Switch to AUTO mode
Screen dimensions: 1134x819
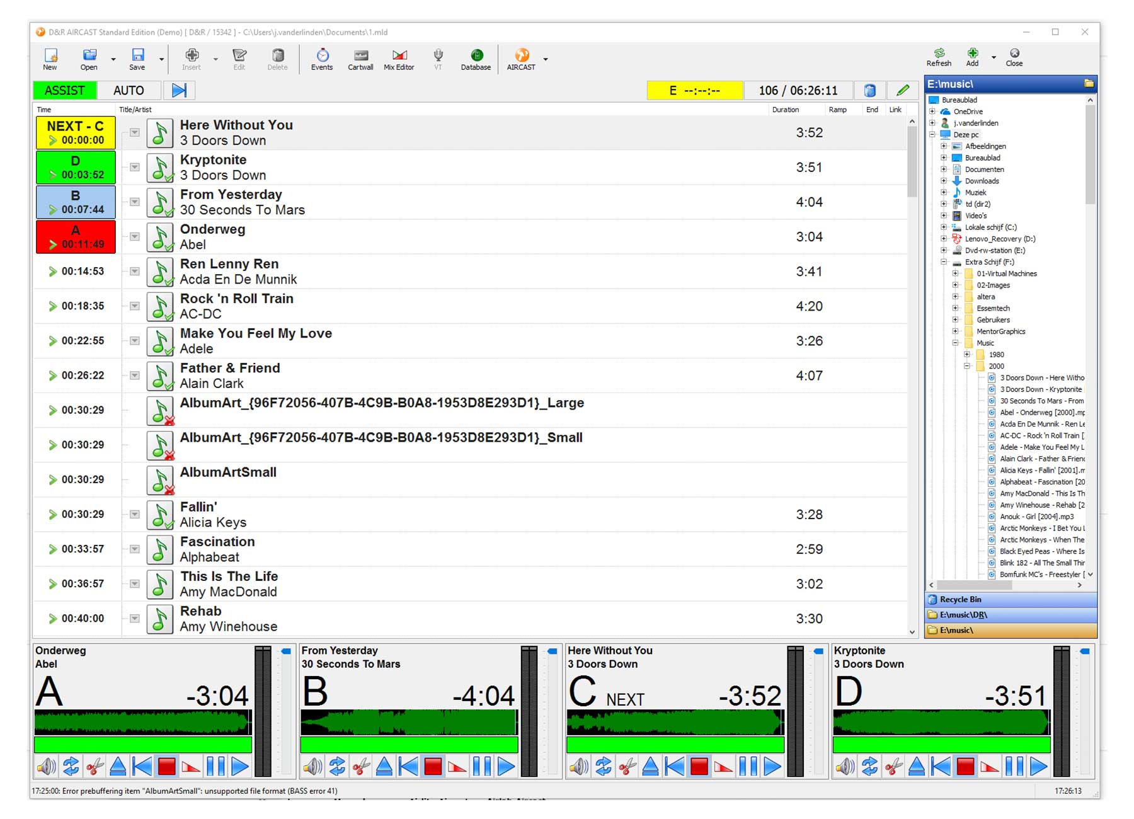[129, 90]
